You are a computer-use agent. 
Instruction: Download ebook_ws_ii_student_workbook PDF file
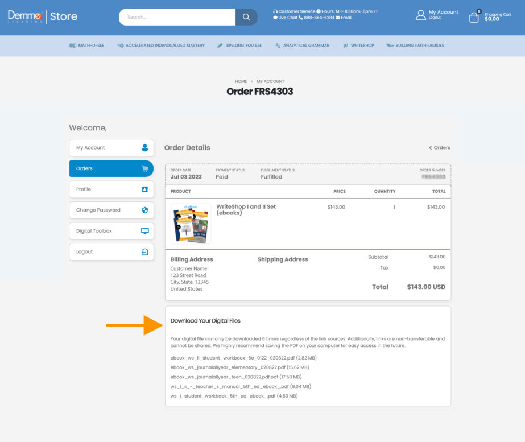coord(243,358)
